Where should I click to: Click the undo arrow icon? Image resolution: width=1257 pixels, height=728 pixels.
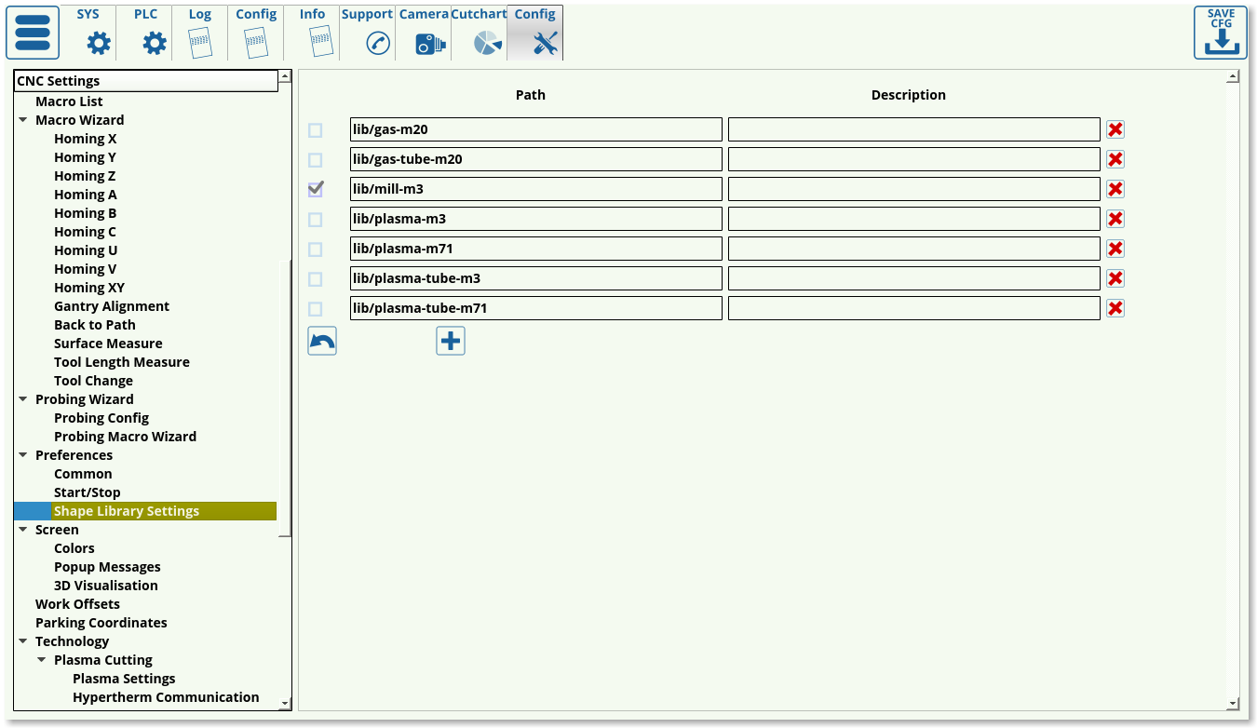322,342
